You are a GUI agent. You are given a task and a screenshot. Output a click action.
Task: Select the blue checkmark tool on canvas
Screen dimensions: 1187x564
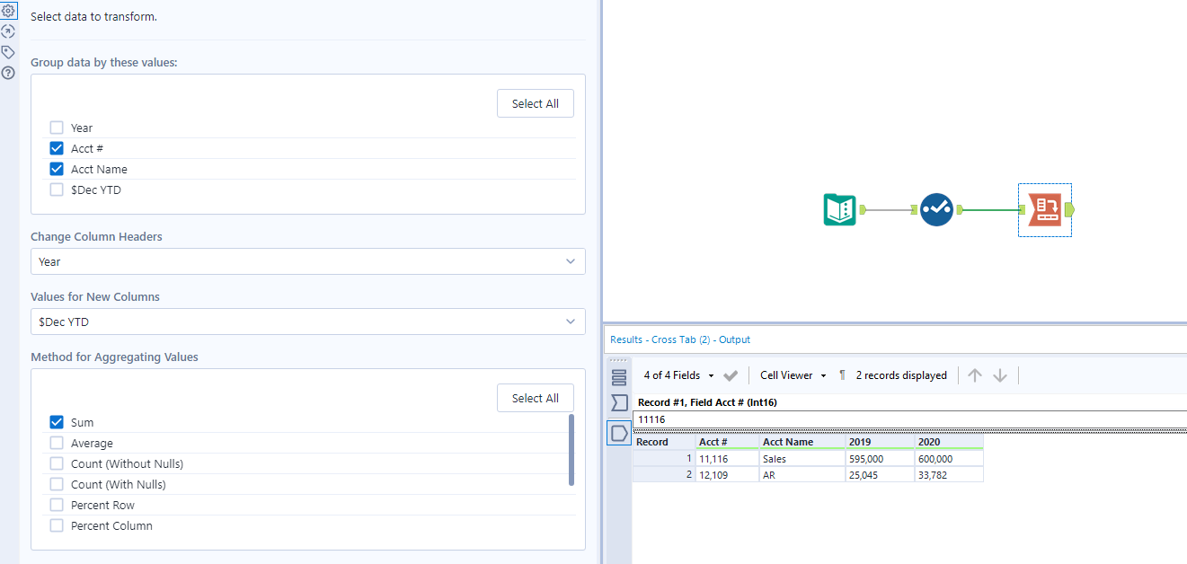tap(936, 209)
